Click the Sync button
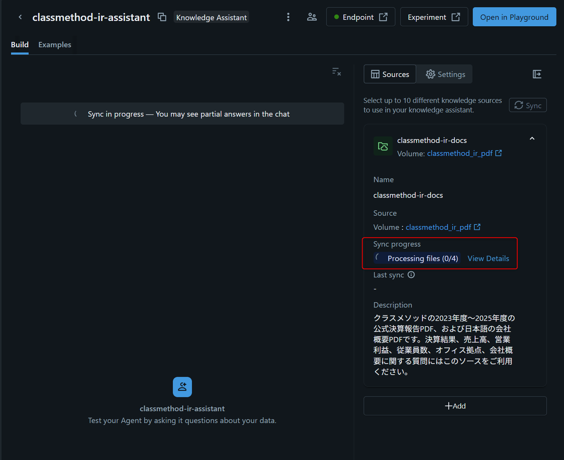The image size is (564, 460). [x=528, y=106]
